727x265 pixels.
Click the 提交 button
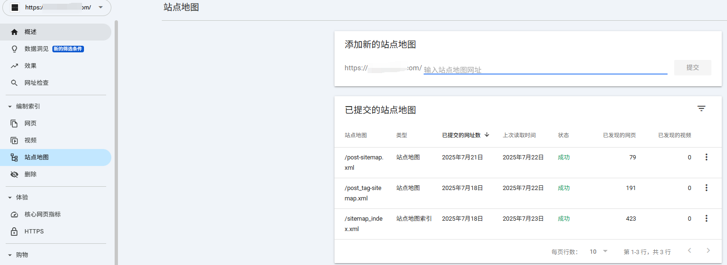(x=693, y=67)
